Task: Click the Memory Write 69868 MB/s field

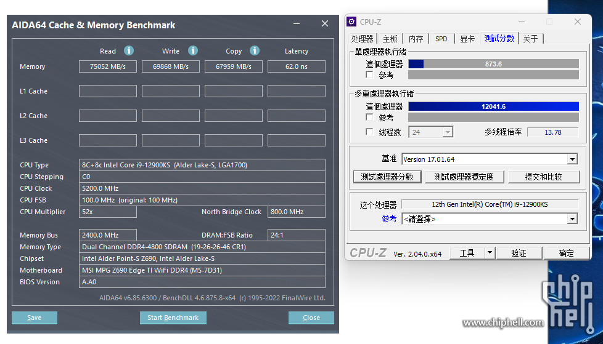Action: (171, 66)
